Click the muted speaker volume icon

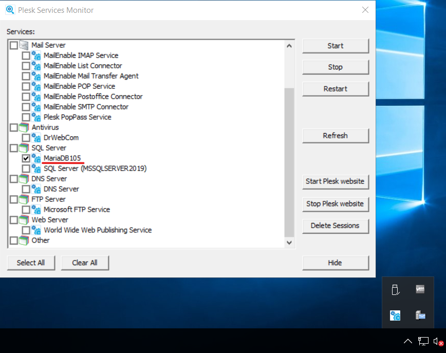pos(438,341)
